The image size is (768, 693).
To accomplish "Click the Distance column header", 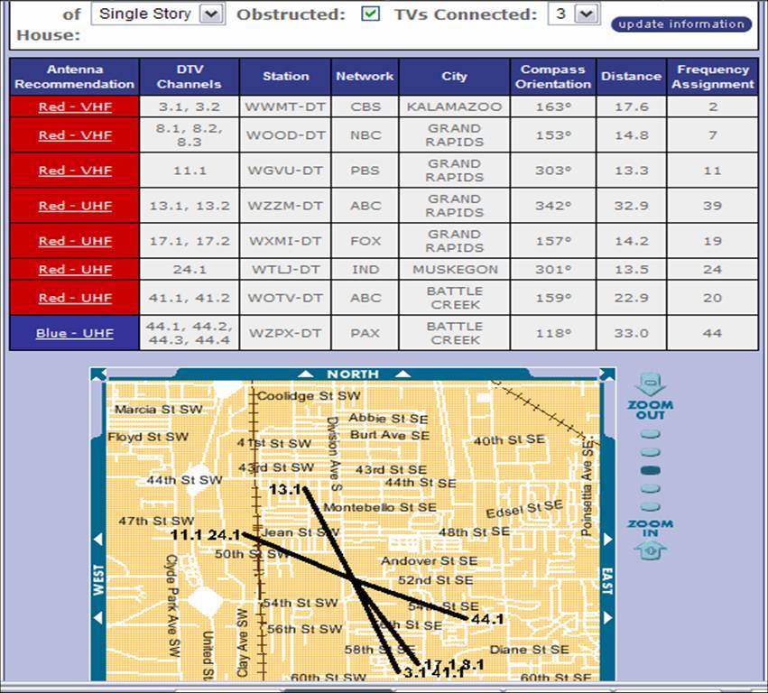I will 632,77.
